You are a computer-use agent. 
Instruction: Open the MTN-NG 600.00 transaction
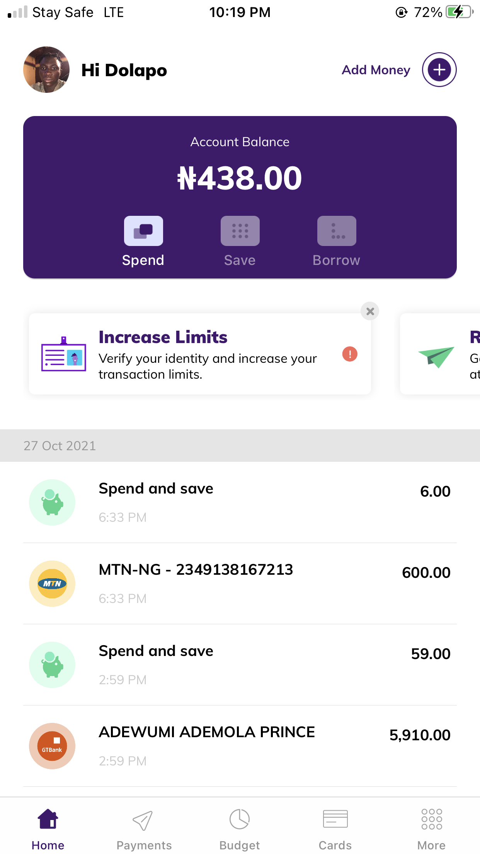coord(240,583)
